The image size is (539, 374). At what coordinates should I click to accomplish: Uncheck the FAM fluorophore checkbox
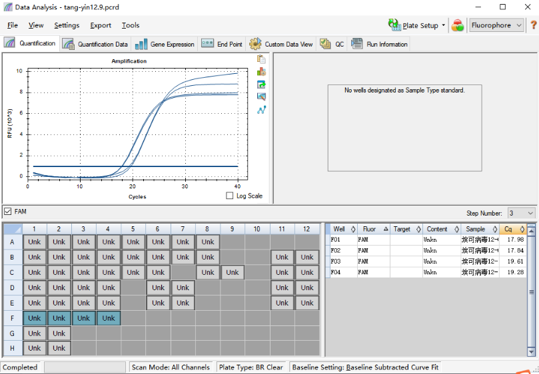point(7,212)
